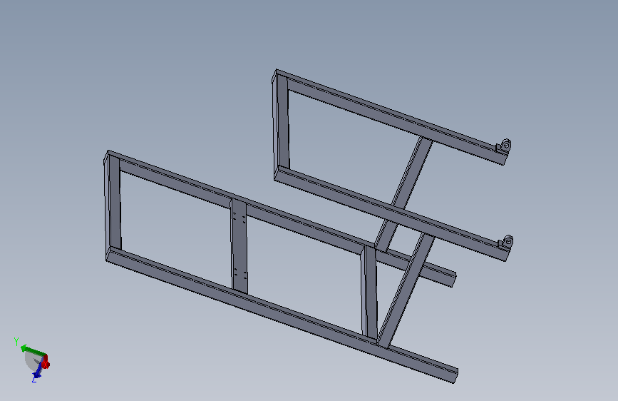Click the green Y axis arrow on triad
Viewport: 618px width, 401px height.
33,350
